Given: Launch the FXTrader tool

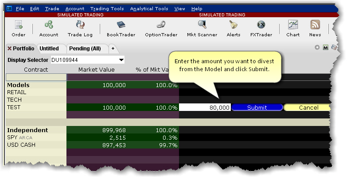Looking at the screenshot, I should click(x=261, y=28).
